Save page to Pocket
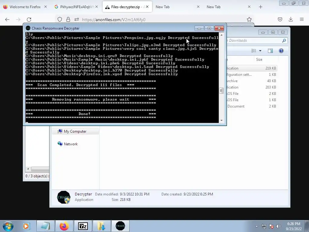Screen dimensions: 309x232 point(280,19)
